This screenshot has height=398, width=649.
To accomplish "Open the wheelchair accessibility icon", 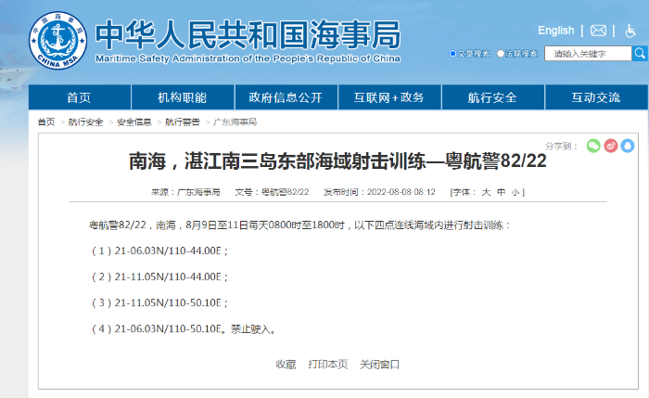I will click(x=630, y=31).
